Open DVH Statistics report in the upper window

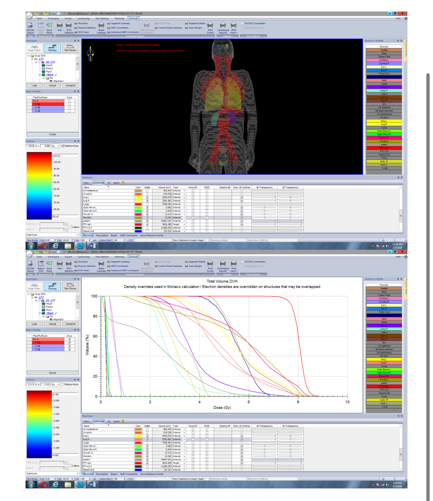[69, 27]
